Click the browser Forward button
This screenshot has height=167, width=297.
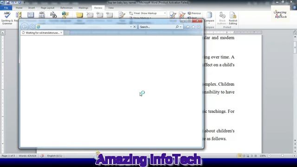pyautogui.click(x=32, y=27)
